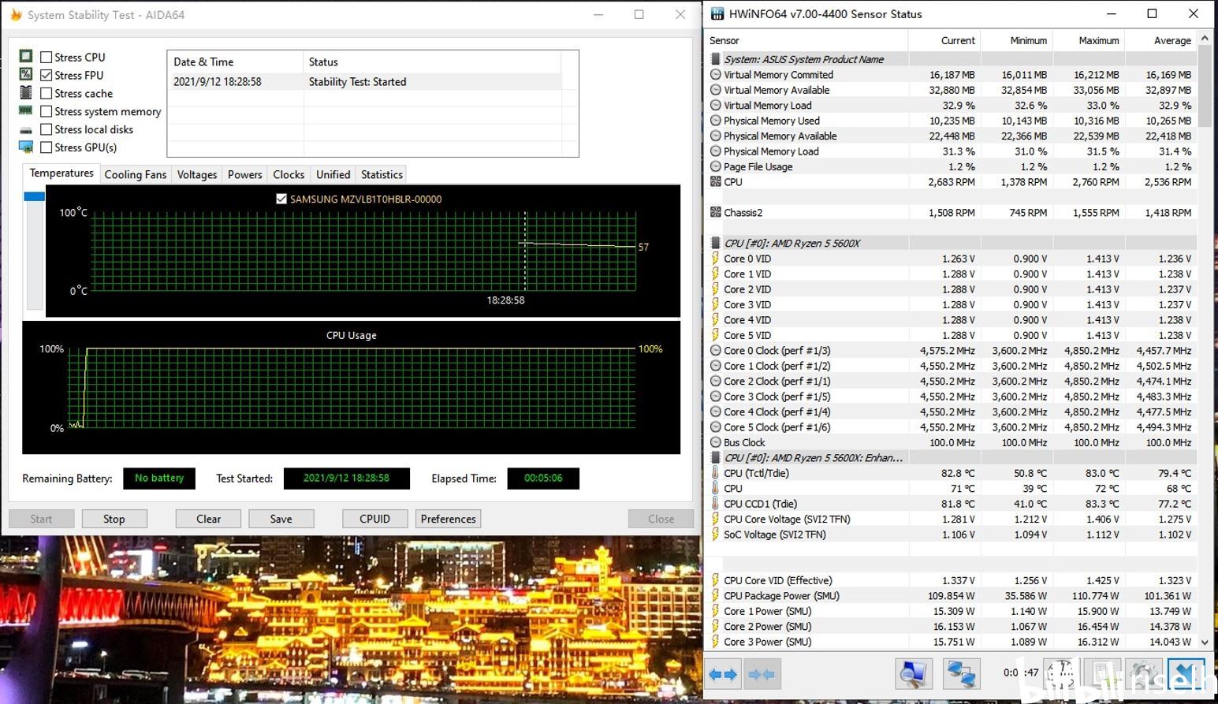Click the Maximum column header
This screenshot has height=704, width=1218.
(x=1089, y=40)
